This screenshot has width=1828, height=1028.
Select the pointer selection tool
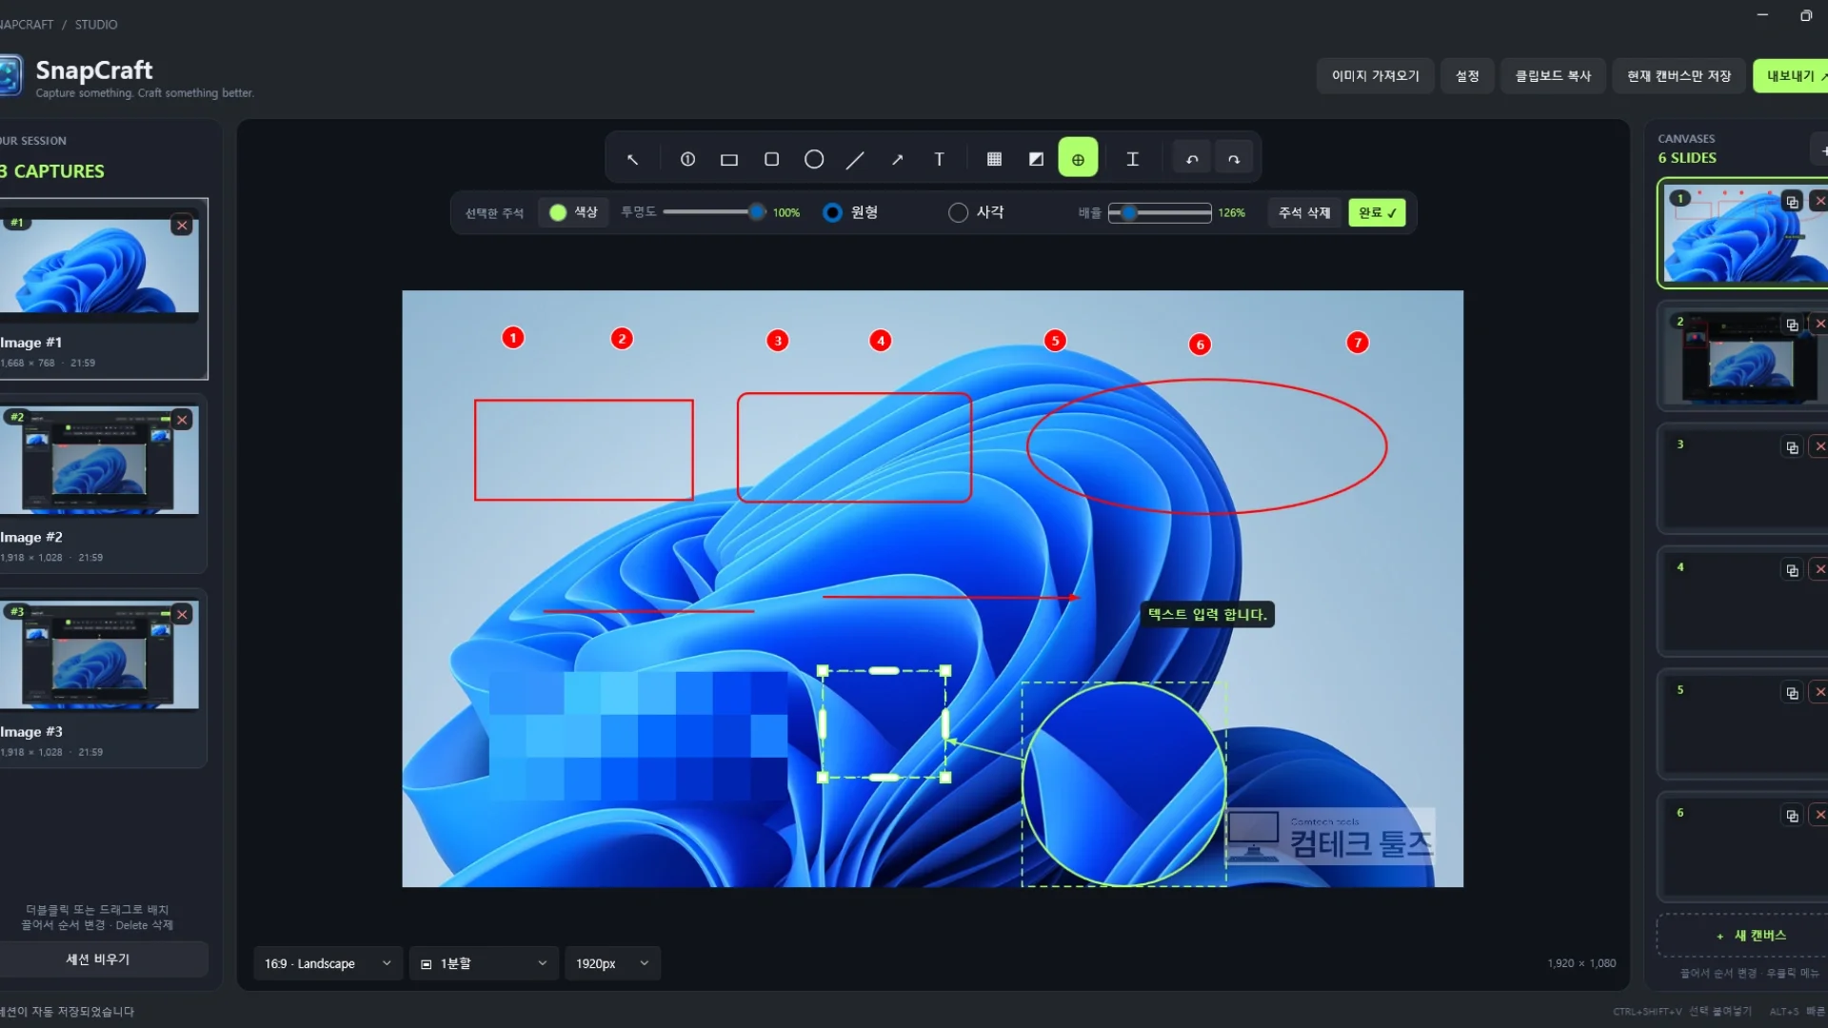(633, 159)
